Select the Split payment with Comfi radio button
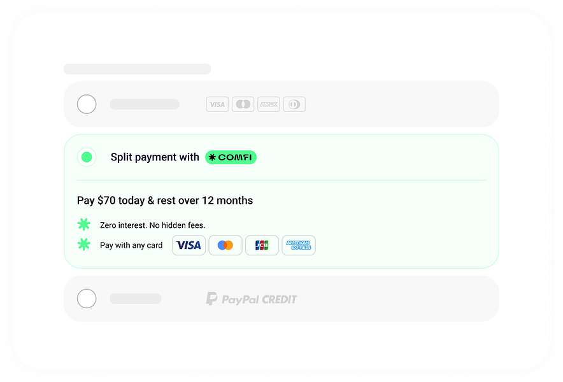The height and width of the screenshot is (382, 563). coord(87,157)
